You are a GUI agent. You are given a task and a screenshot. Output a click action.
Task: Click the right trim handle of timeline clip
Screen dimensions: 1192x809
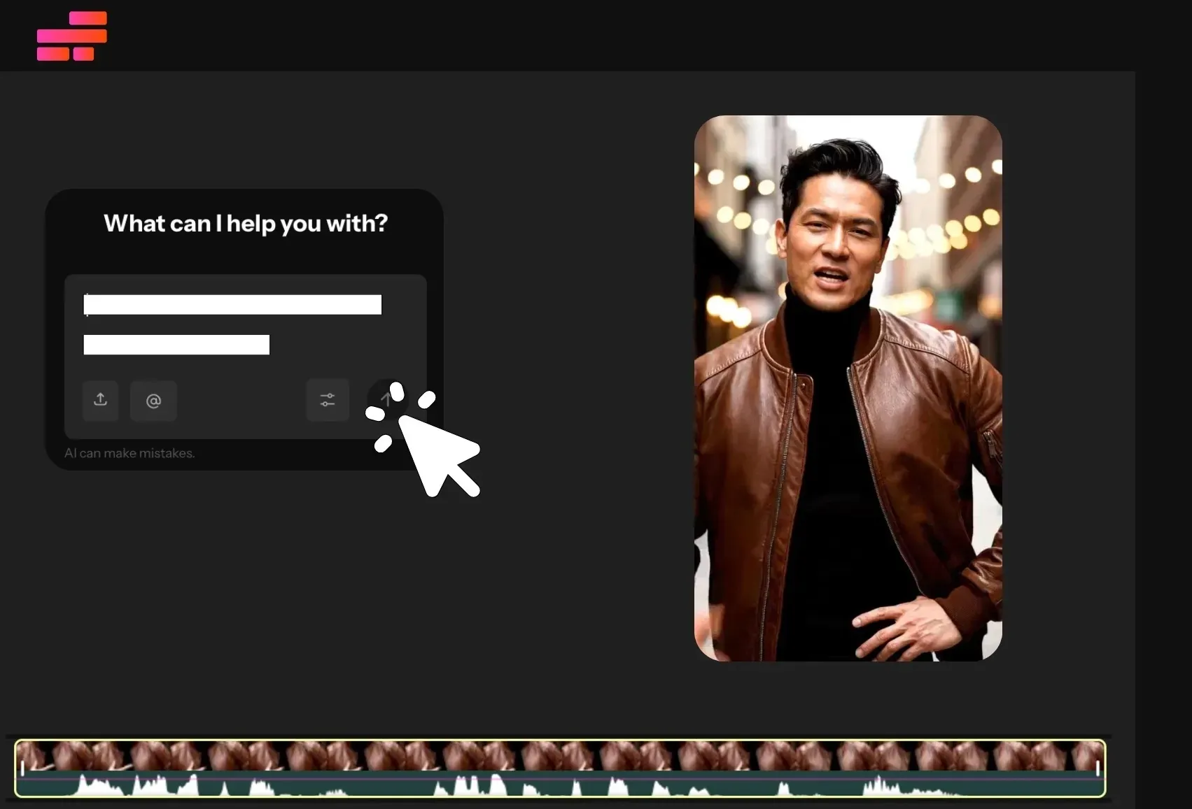coord(1098,768)
